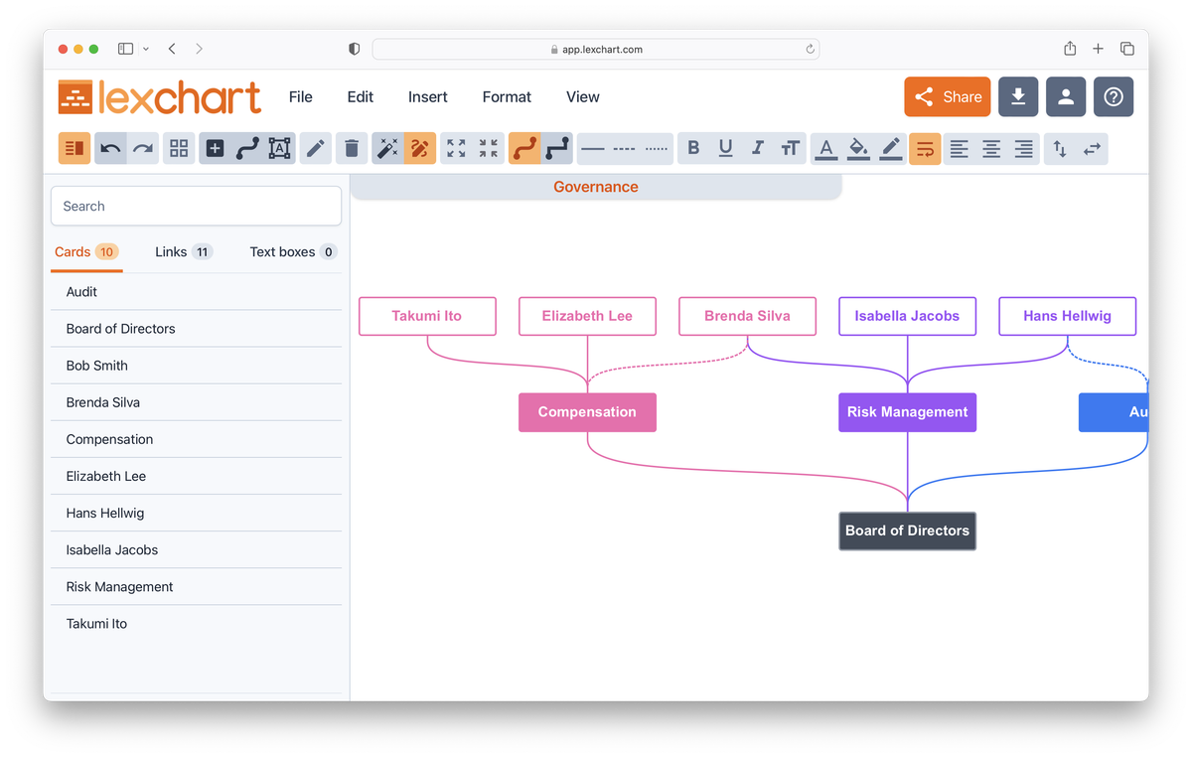Open a new Safari tab
This screenshot has height=758, width=1192.
[x=1098, y=49]
